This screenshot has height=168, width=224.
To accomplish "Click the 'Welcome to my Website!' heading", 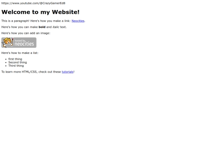I will coord(40,12).
